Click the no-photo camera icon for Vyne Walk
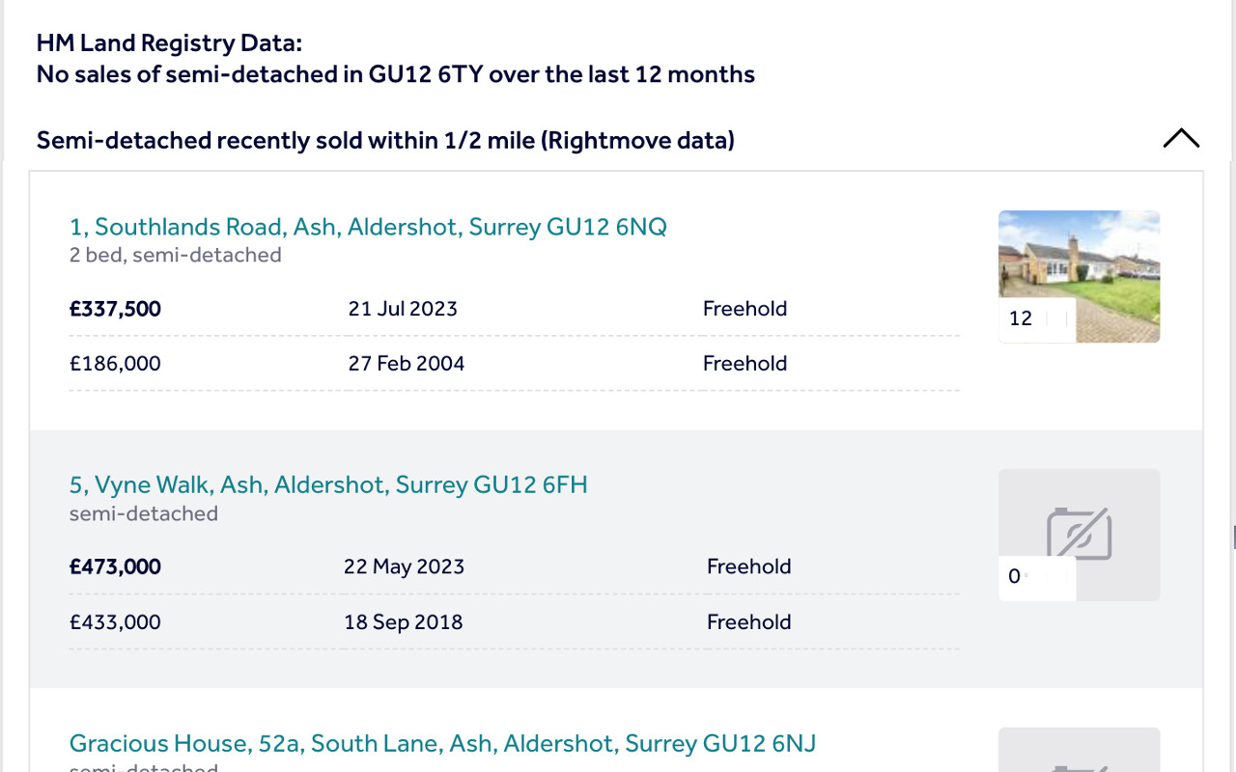 click(x=1080, y=533)
